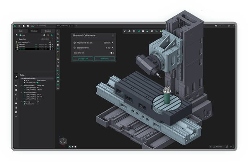The image size is (248, 162).
Task: Click the more options ellipsis in setup sidebar
Action: coord(16,117)
